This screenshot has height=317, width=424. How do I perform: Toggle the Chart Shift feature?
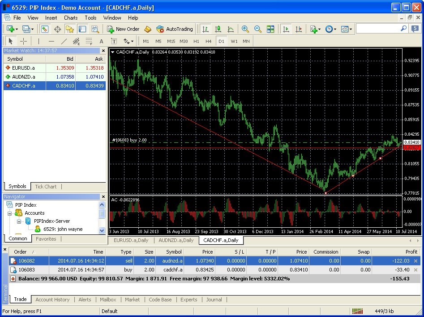299,29
